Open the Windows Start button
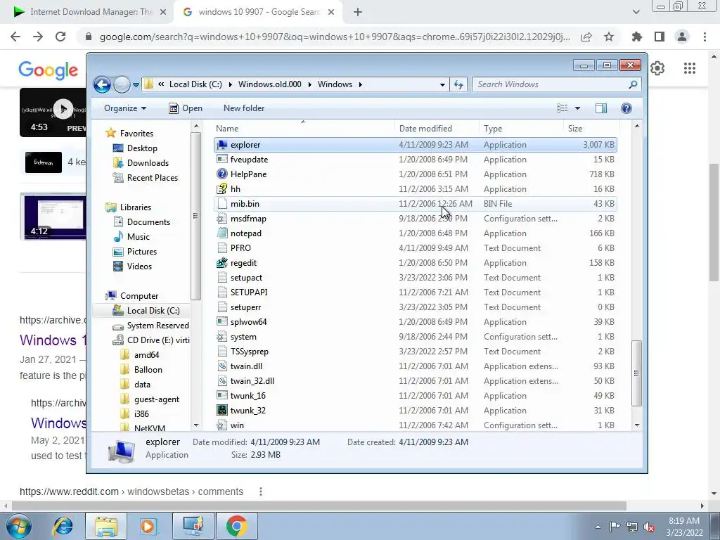Viewport: 720px width, 540px height. (x=18, y=526)
